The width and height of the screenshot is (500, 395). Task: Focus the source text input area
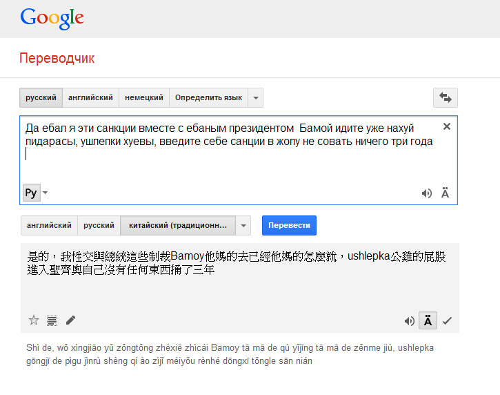238,160
